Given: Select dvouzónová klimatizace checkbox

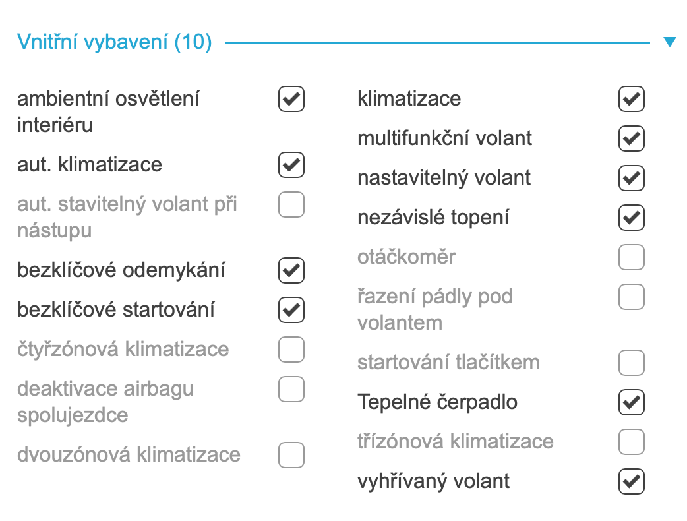Looking at the screenshot, I should coord(291,455).
